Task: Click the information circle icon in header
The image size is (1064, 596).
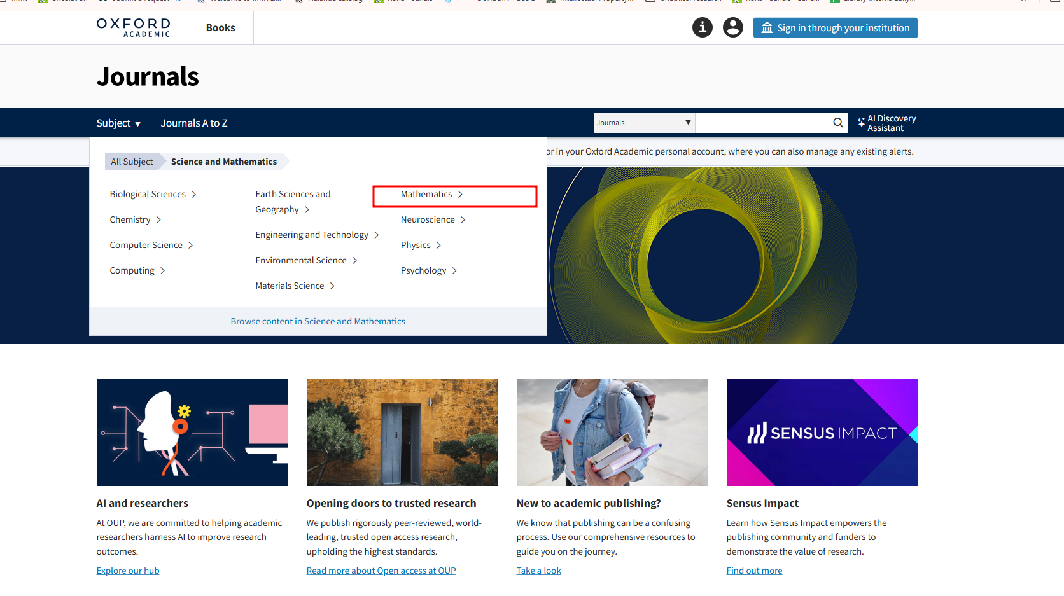Action: (x=702, y=27)
